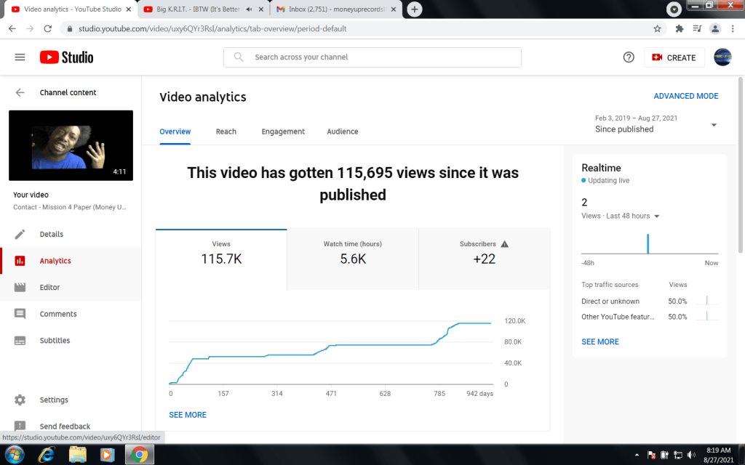Switch to the Engagement tab

click(283, 132)
